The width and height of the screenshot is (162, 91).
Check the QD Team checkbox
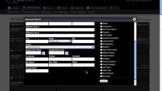click(x=101, y=67)
